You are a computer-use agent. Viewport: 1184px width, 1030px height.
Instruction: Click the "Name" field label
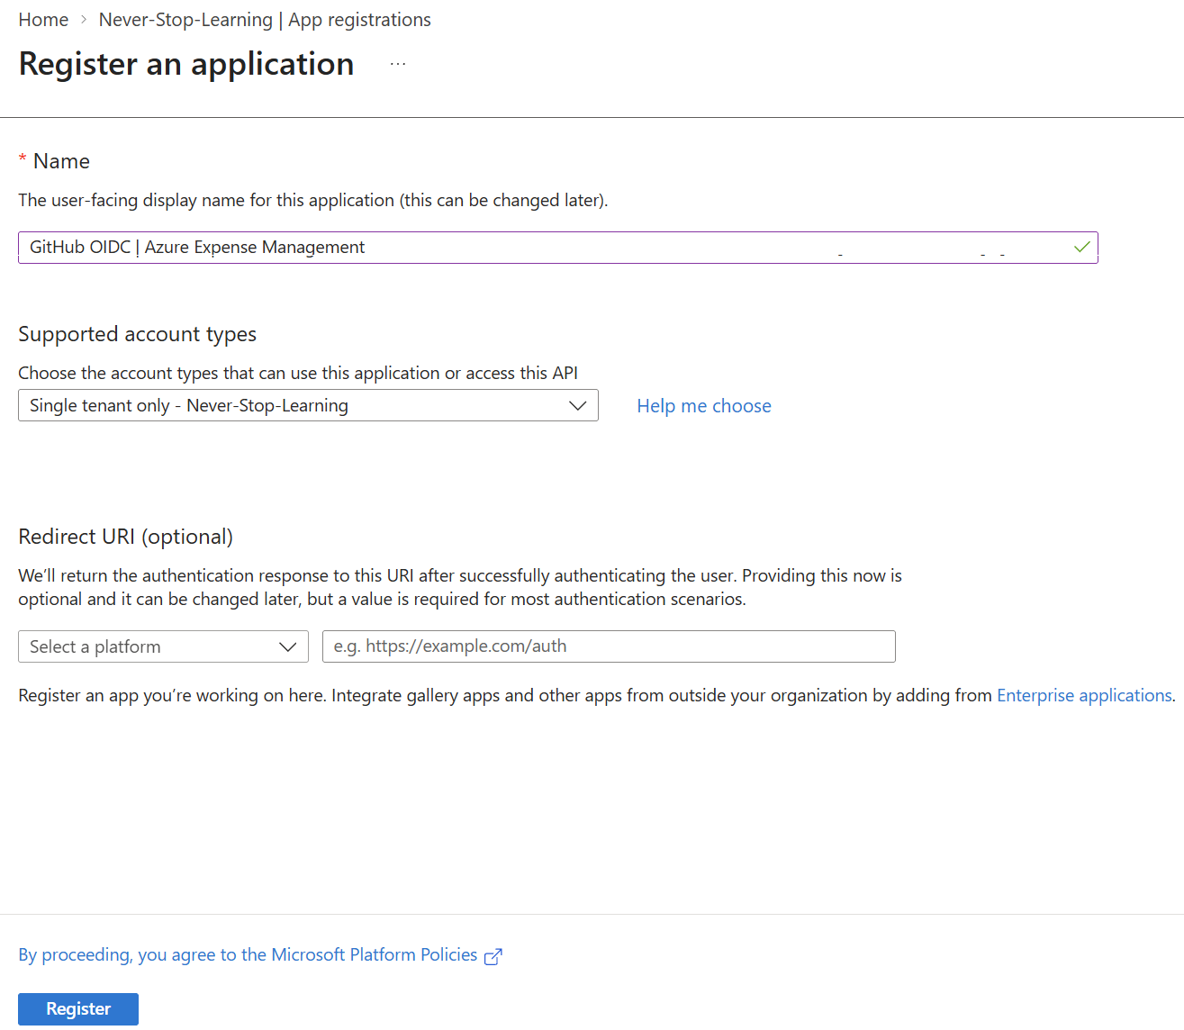coord(61,161)
